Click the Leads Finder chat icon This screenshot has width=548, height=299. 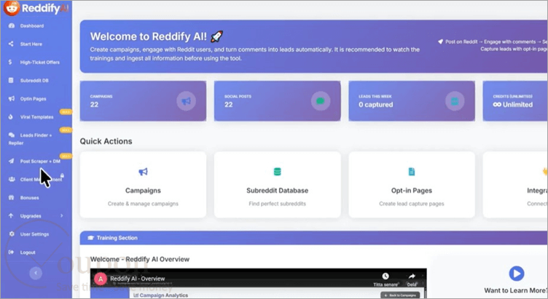(12, 135)
